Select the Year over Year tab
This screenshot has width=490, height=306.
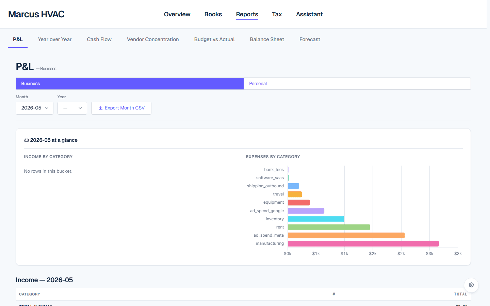[55, 39]
